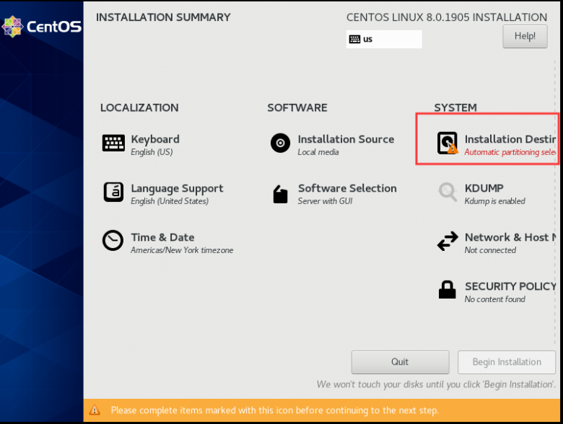The height and width of the screenshot is (424, 563).
Task: Open the Time & Date settings
Action: coord(162,237)
